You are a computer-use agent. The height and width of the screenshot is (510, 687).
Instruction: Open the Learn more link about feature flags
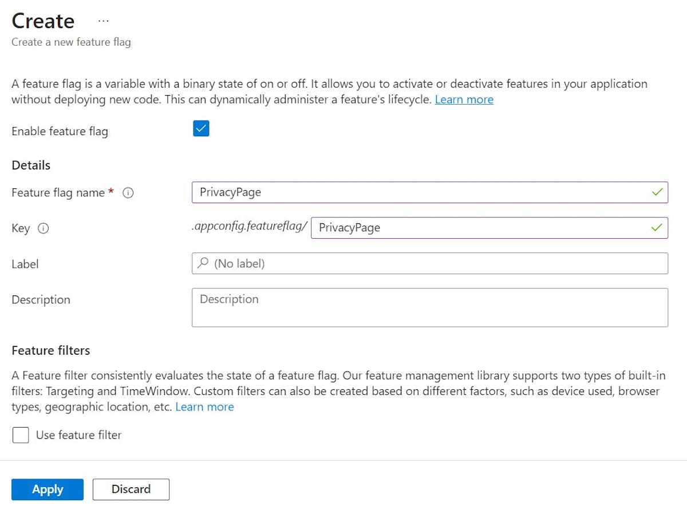coord(464,100)
